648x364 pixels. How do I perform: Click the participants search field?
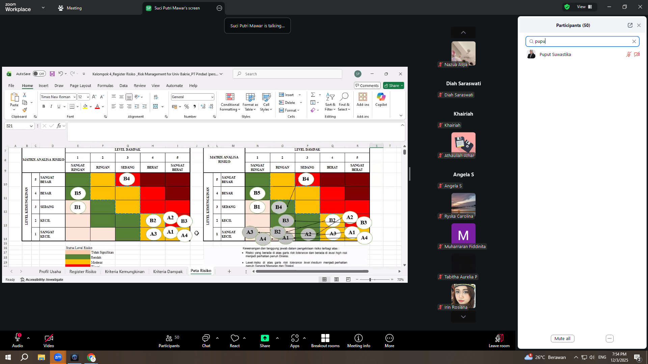pos(582,41)
